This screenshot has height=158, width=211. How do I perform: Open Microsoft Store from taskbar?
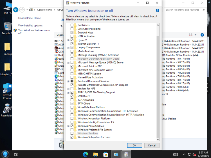[106, 154]
